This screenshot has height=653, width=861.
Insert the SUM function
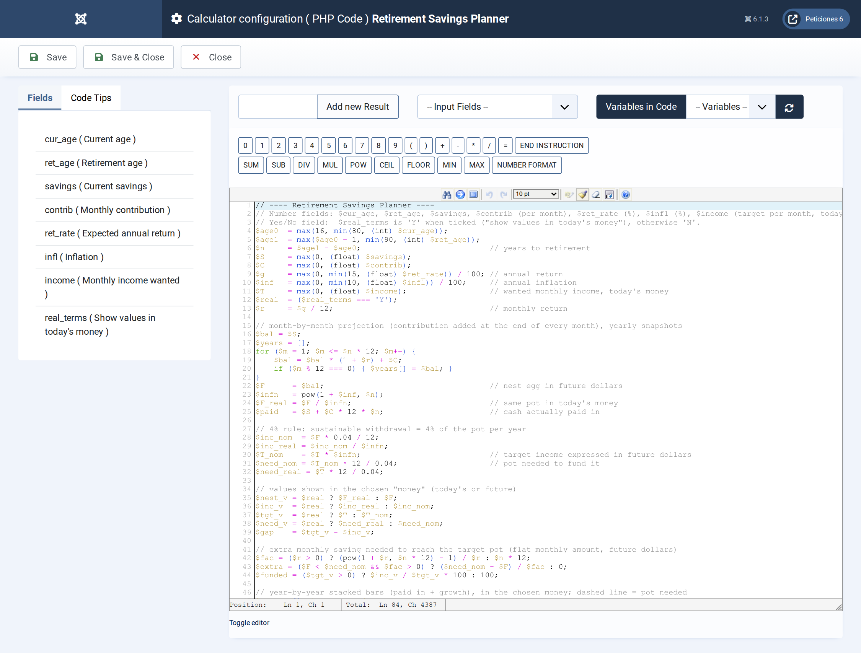251,165
